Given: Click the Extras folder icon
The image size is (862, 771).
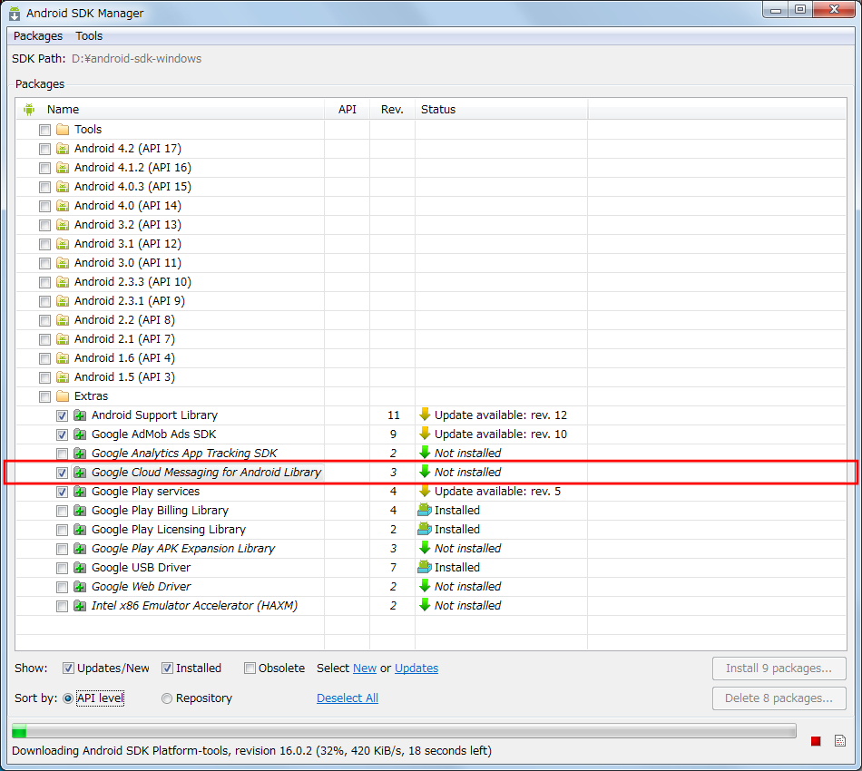Looking at the screenshot, I should 63,396.
